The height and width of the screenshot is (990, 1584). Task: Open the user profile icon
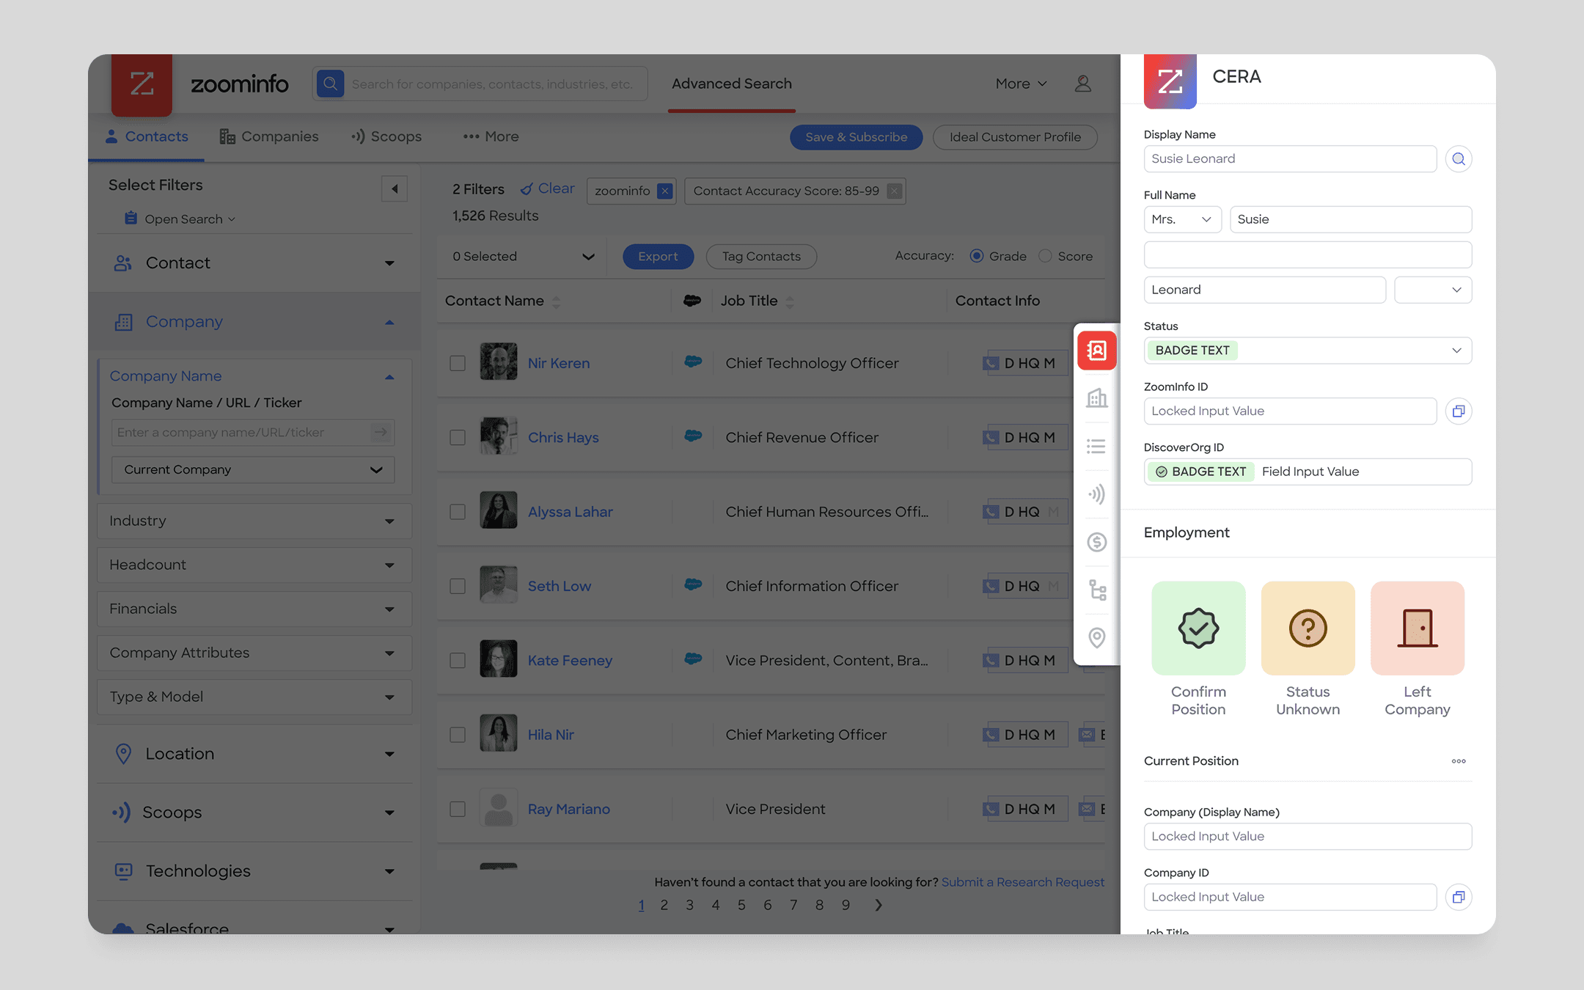point(1082,84)
